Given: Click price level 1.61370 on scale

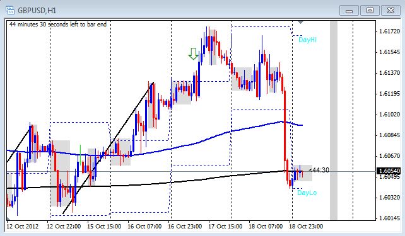Looking at the screenshot, I should (389, 73).
